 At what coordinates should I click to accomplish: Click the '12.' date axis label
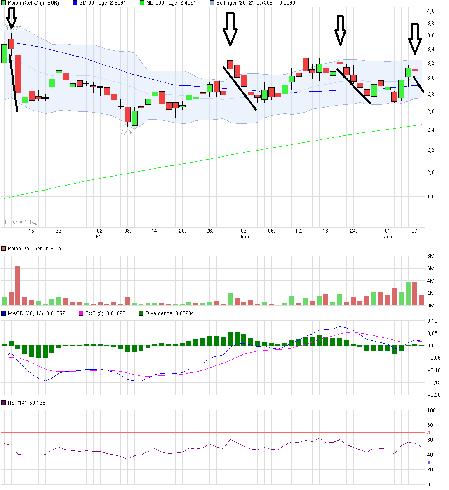tap(299, 231)
